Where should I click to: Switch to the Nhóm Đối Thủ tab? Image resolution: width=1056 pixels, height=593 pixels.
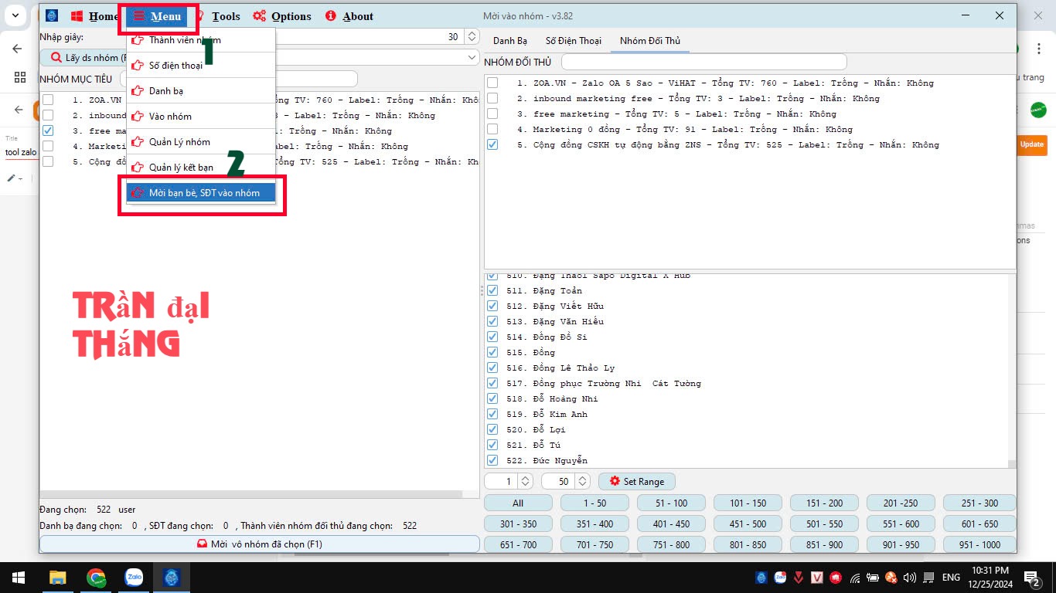point(649,41)
